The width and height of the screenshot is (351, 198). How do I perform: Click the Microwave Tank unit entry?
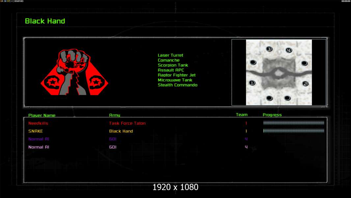point(175,80)
